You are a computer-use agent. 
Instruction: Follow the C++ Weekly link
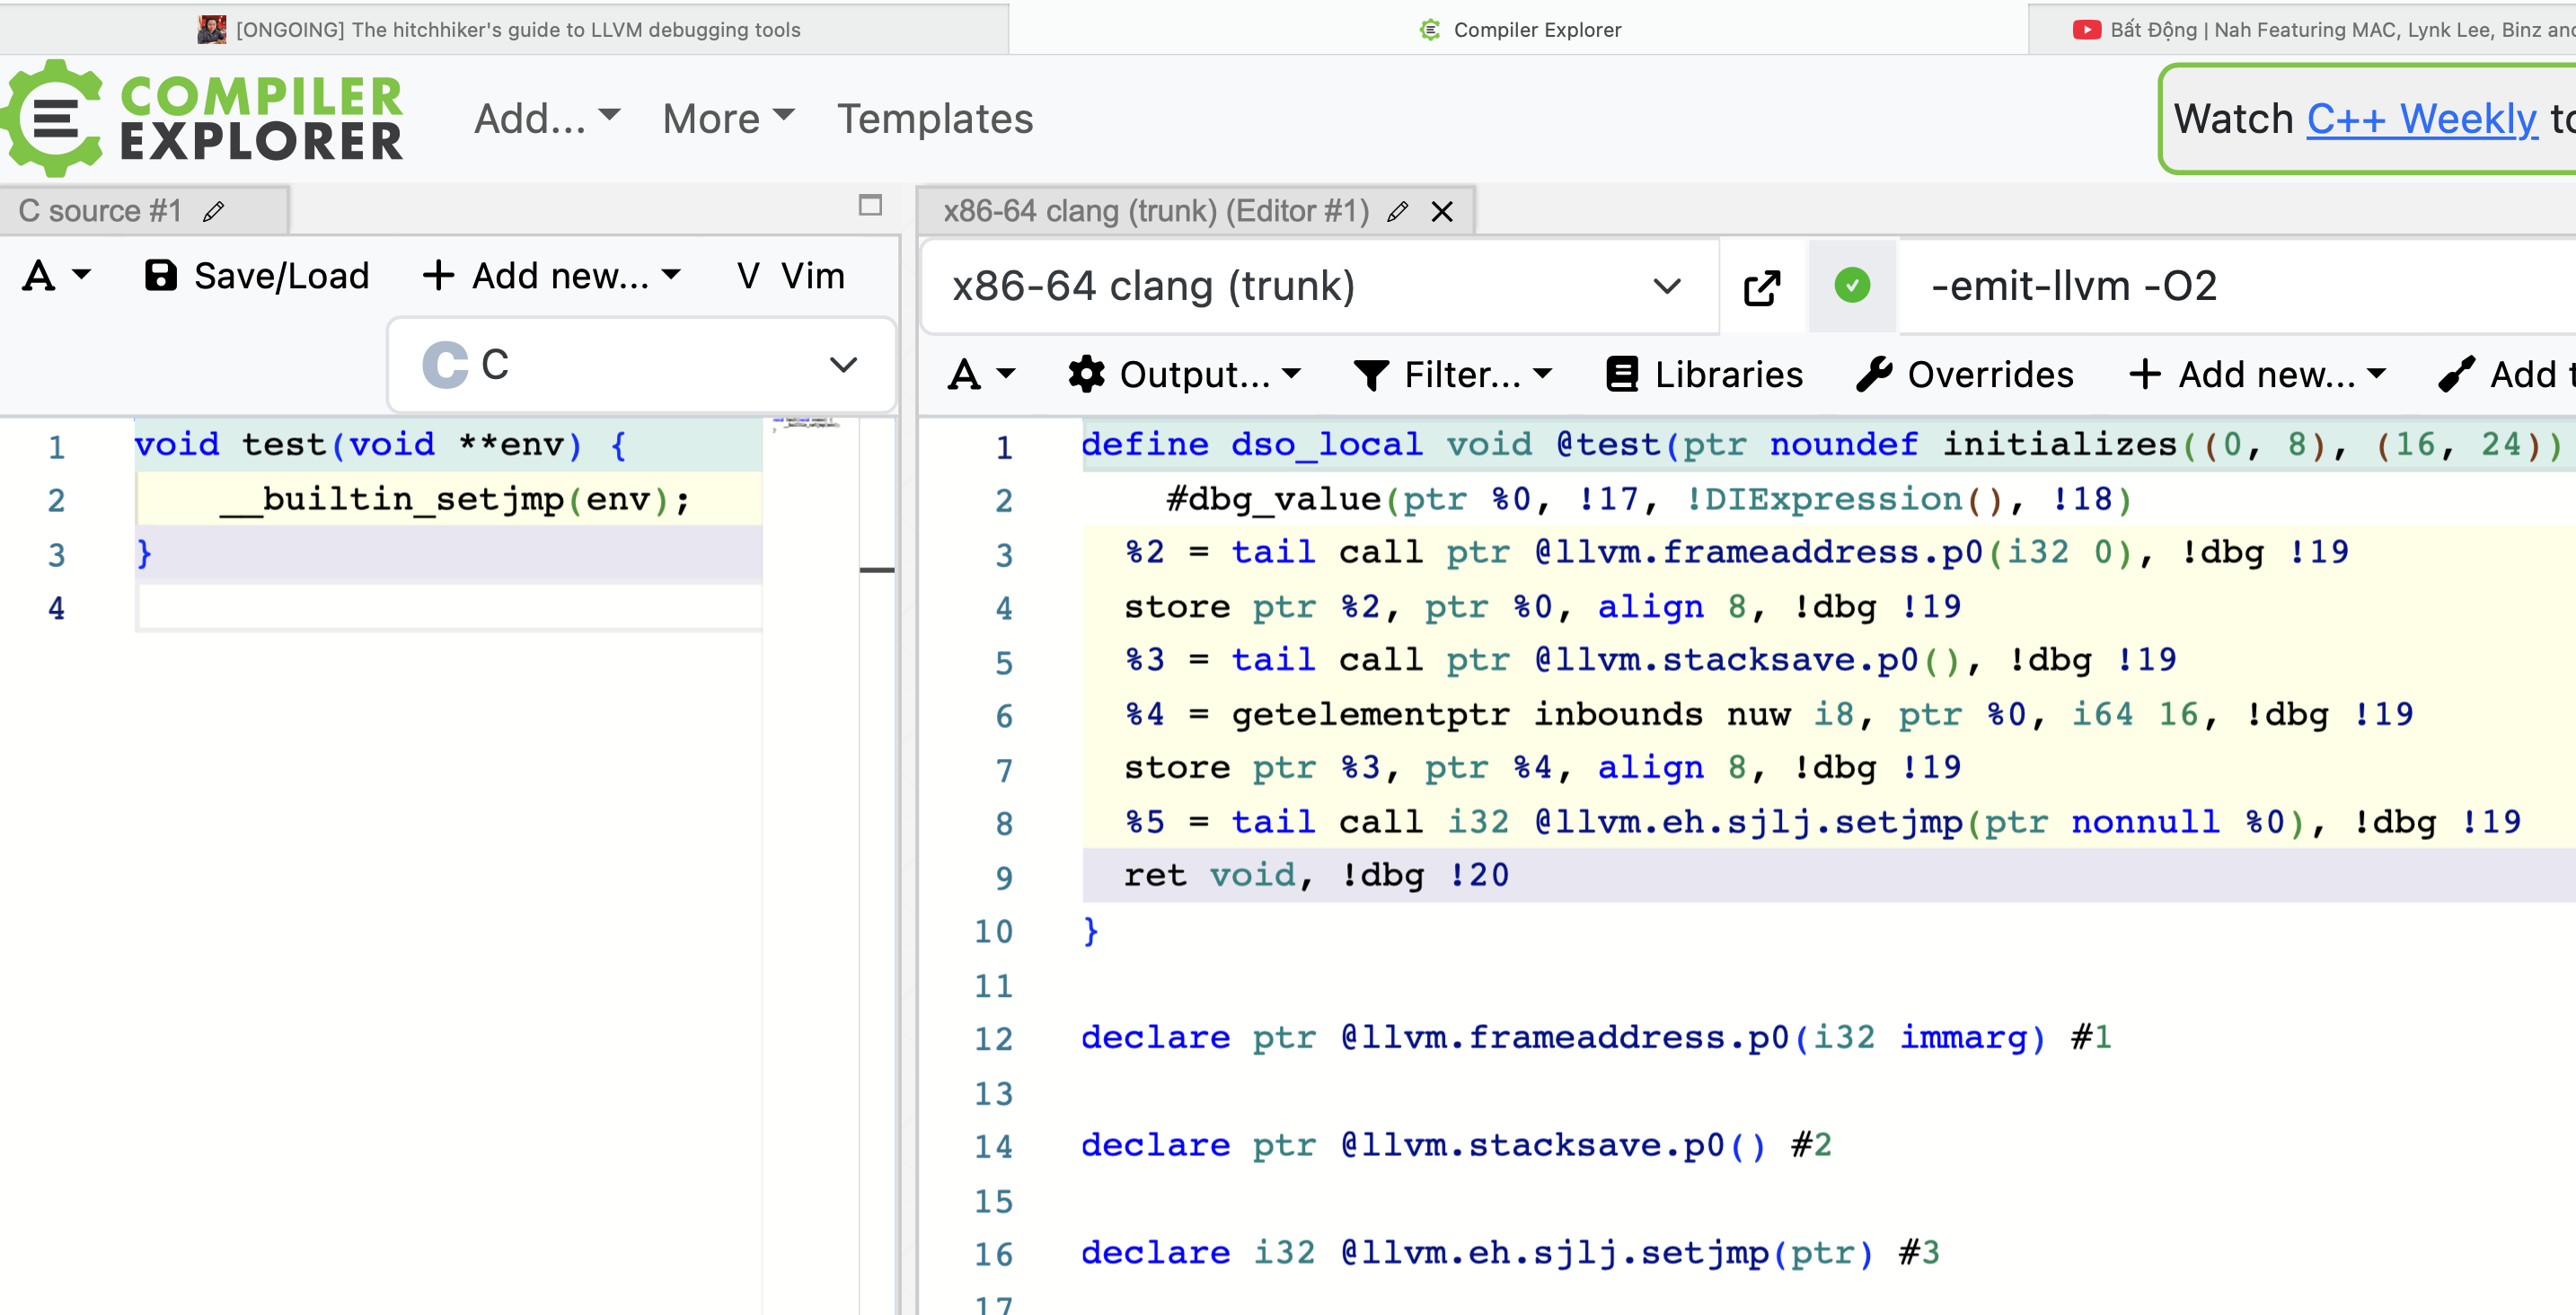(x=2421, y=119)
